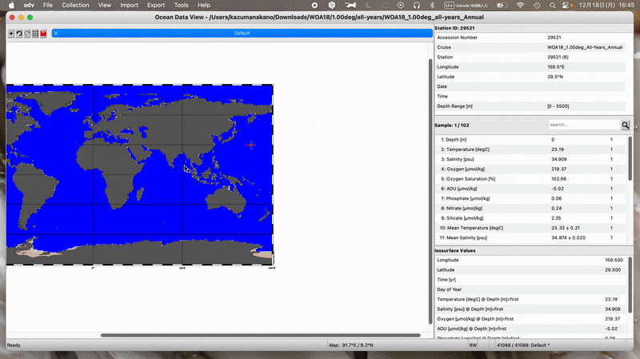Viewport: 640px width, 359px height.
Task: Open the View menu
Action: (105, 6)
